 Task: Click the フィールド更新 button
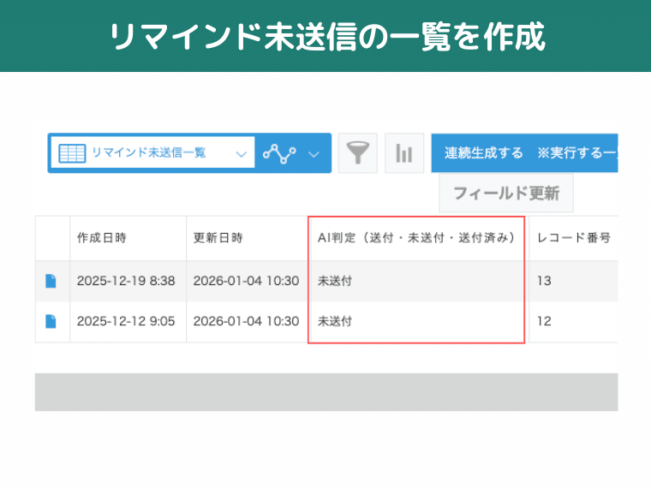505,193
